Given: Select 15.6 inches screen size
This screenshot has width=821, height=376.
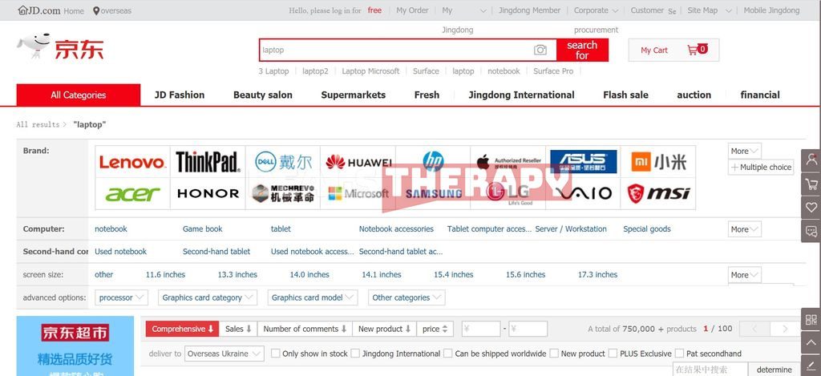Looking at the screenshot, I should click(x=525, y=274).
